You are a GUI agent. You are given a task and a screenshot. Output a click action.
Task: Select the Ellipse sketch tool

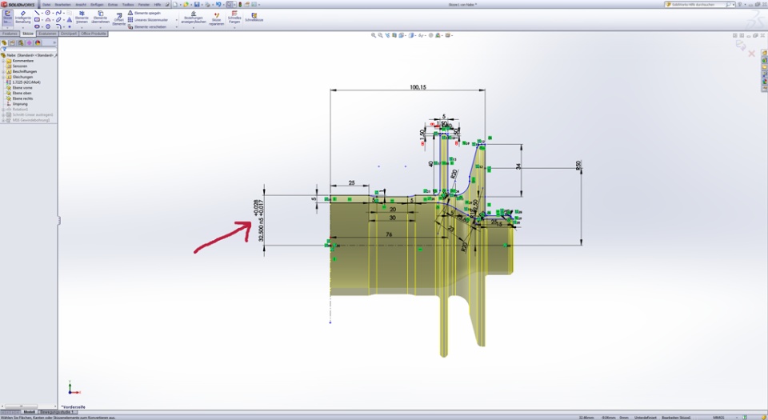(x=58, y=19)
